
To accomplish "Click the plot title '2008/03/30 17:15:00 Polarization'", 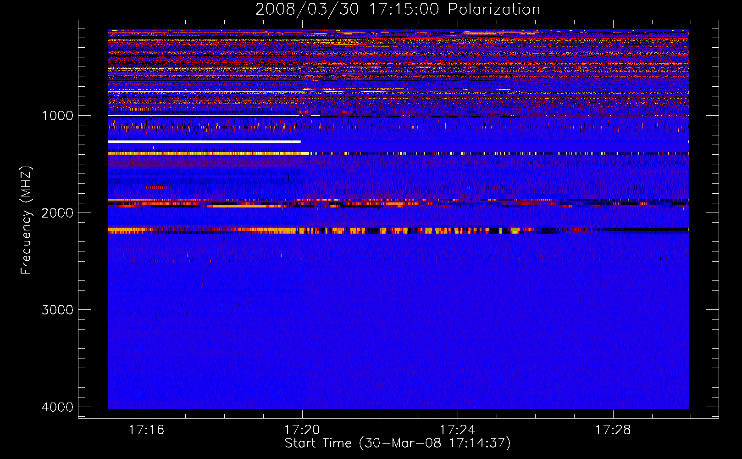I will (398, 9).
